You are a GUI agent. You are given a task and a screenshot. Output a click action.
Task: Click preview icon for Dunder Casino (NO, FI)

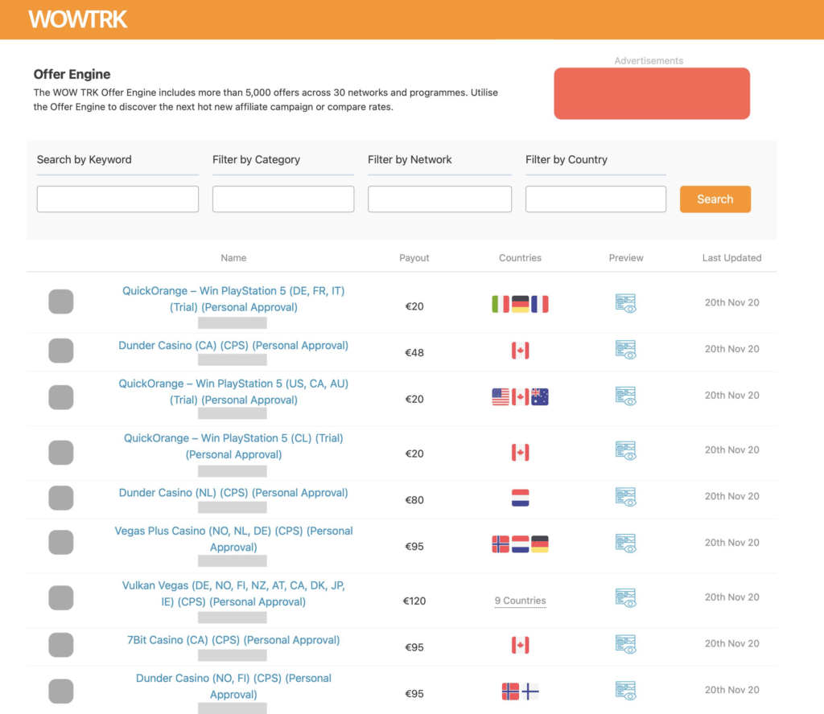pos(625,691)
